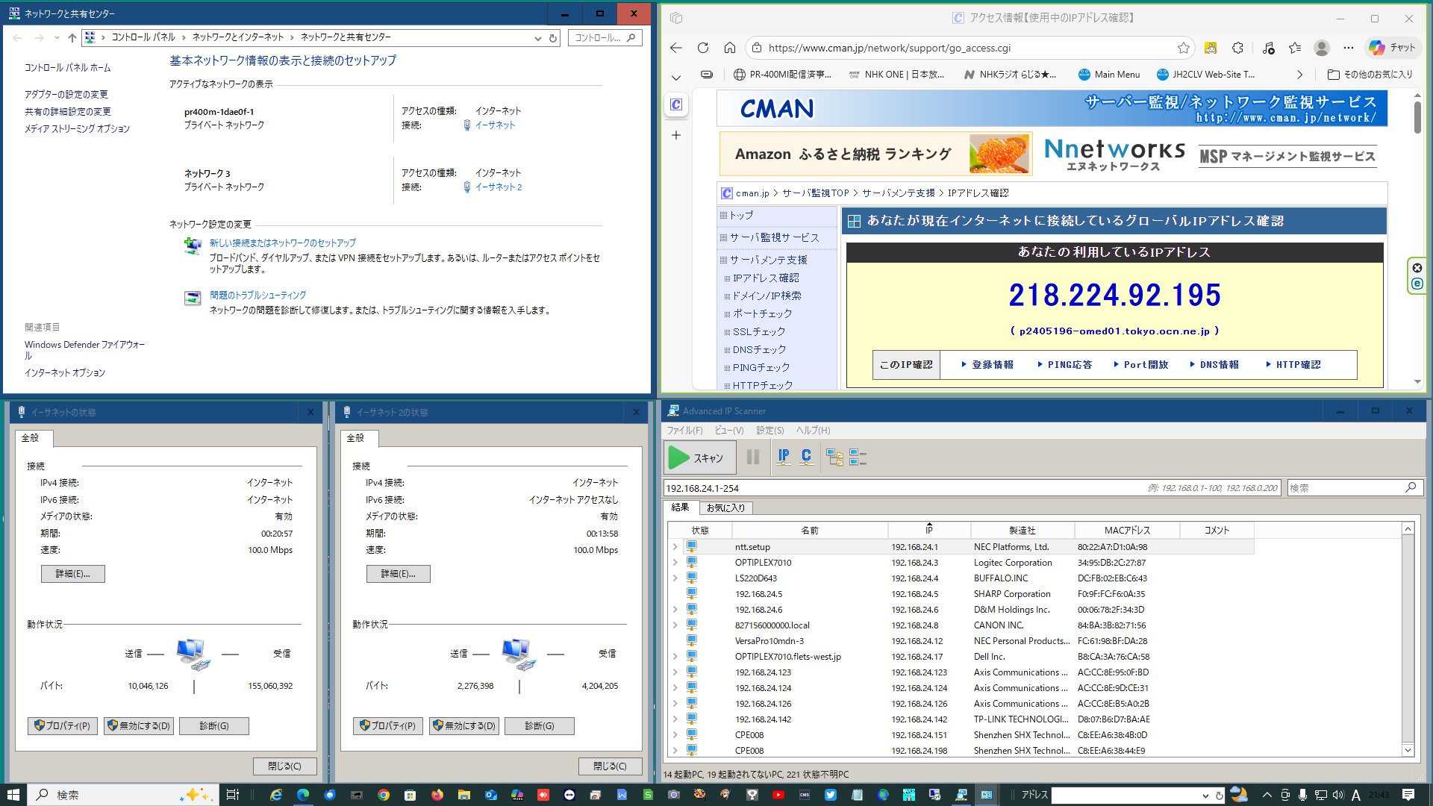Expand the OPTIPLEX7010 device row
This screenshot has height=806, width=1433.
(x=675, y=563)
